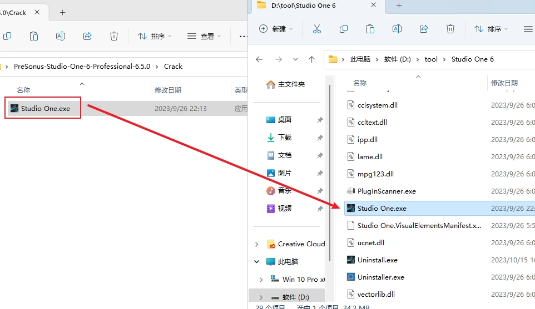535x309 pixels.
Task: Open 下载 in the sidebar
Action: 284,138
